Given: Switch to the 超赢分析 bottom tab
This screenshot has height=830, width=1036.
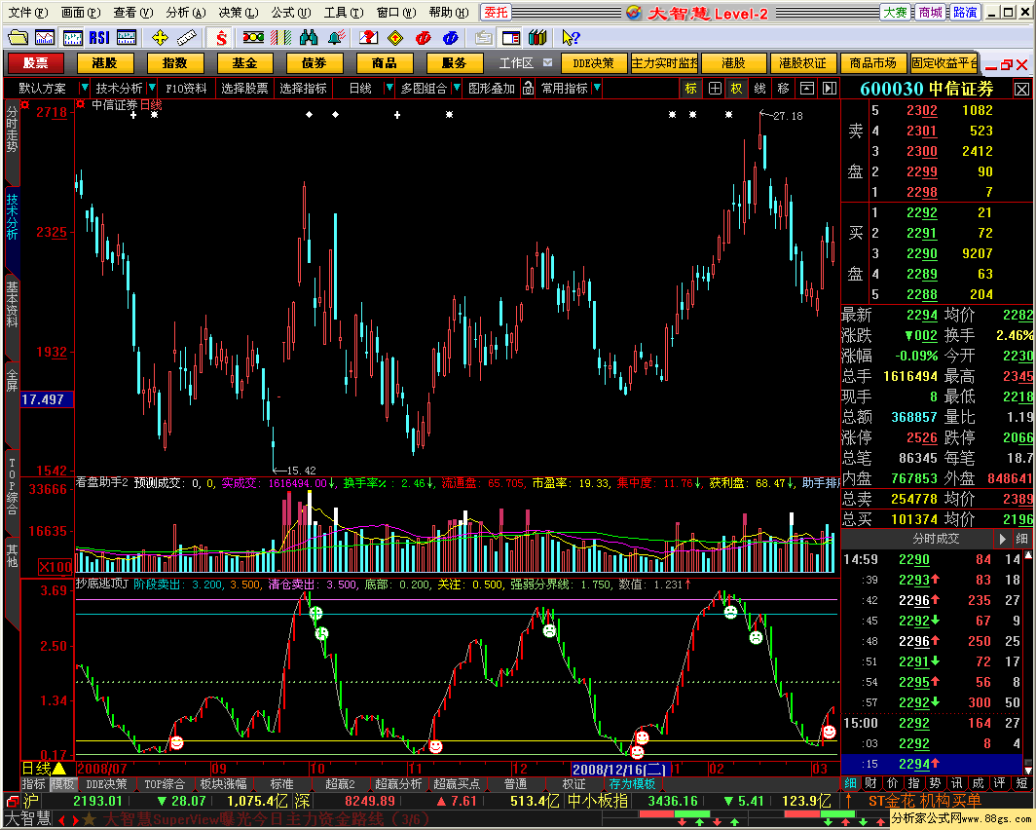Looking at the screenshot, I should (398, 784).
